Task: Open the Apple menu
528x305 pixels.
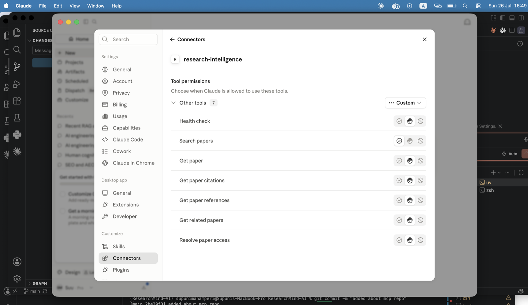Action: coord(6,6)
